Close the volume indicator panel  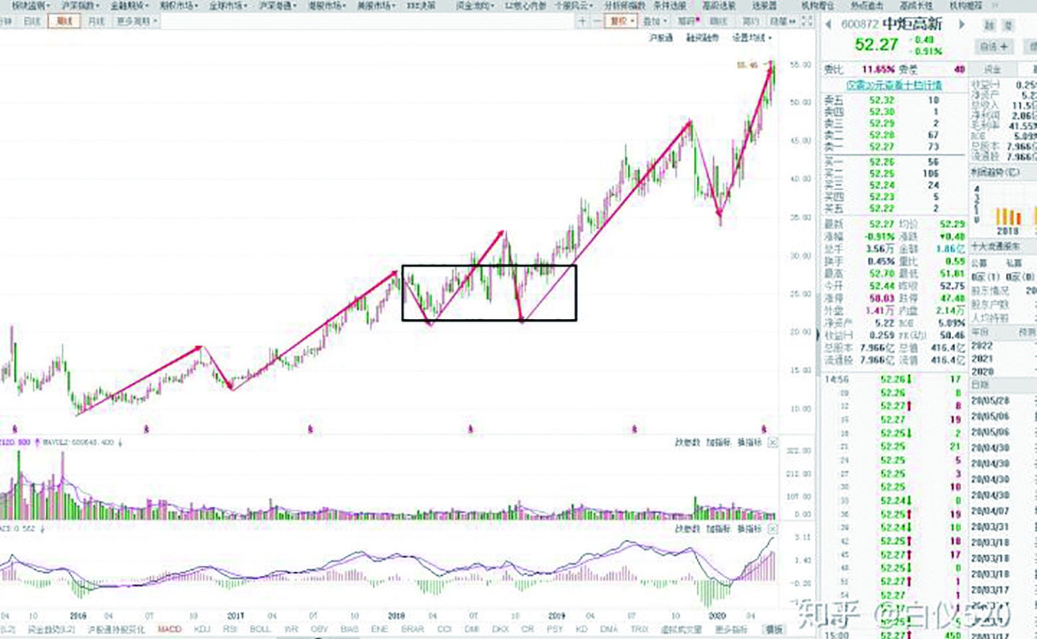click(772, 443)
